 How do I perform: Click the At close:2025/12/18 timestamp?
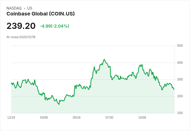(21, 37)
